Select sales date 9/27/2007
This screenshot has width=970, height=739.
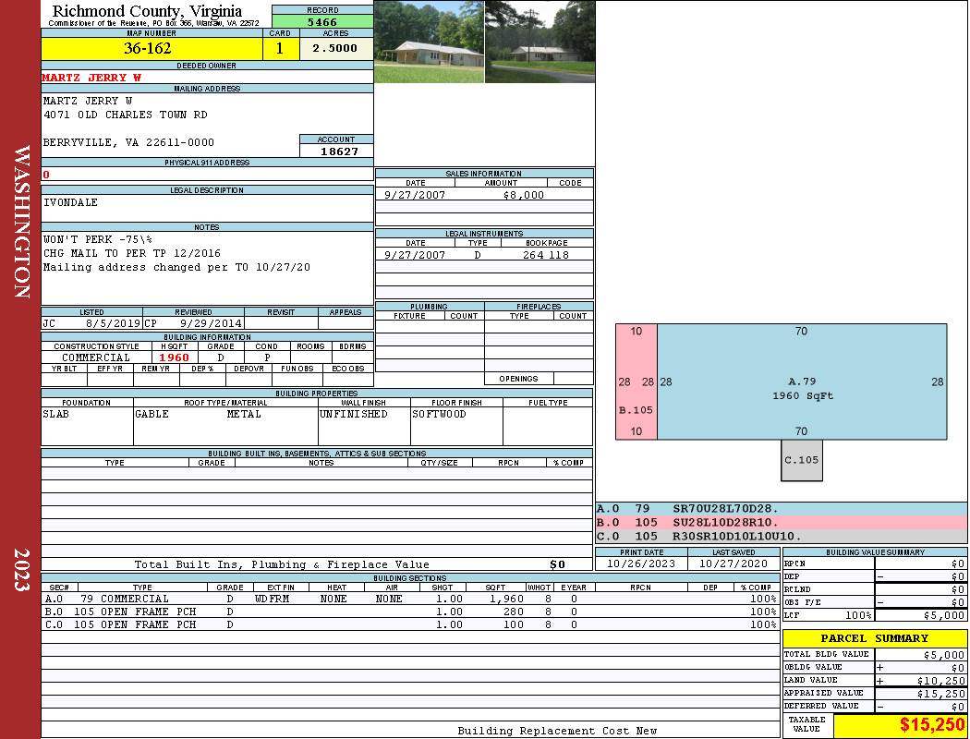pos(415,195)
